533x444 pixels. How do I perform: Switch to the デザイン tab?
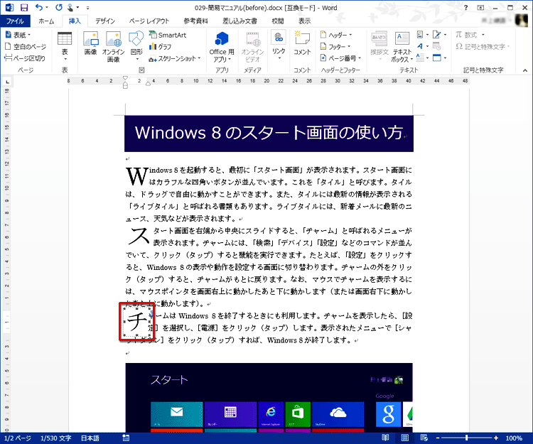click(x=105, y=21)
